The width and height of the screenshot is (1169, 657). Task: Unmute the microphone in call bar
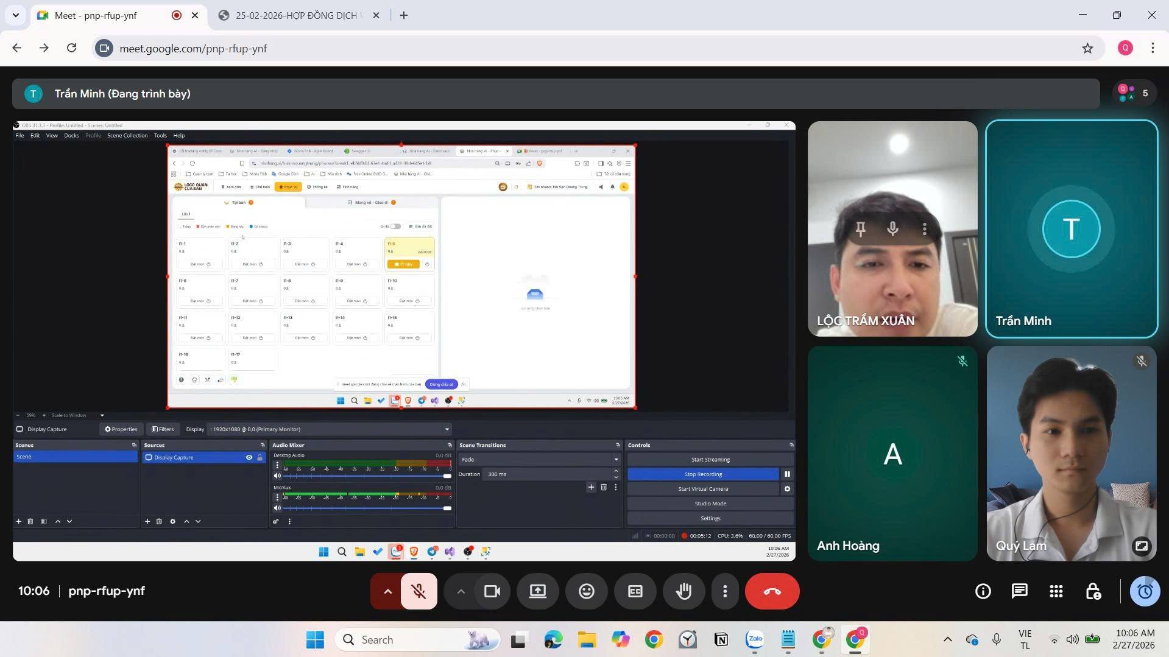click(x=419, y=591)
